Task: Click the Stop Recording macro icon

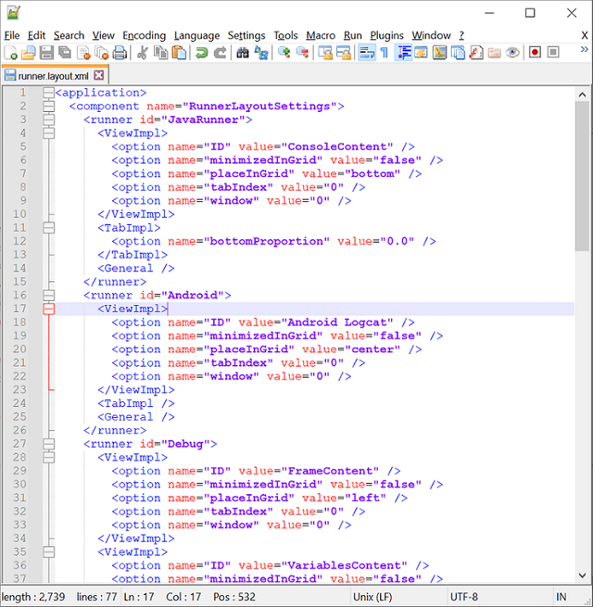Action: click(x=553, y=53)
